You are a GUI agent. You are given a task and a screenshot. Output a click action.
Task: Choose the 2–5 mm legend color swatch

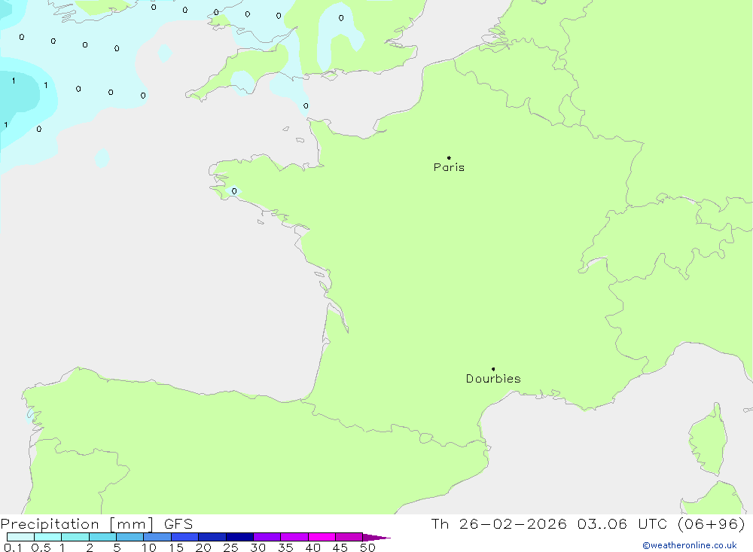102,537
